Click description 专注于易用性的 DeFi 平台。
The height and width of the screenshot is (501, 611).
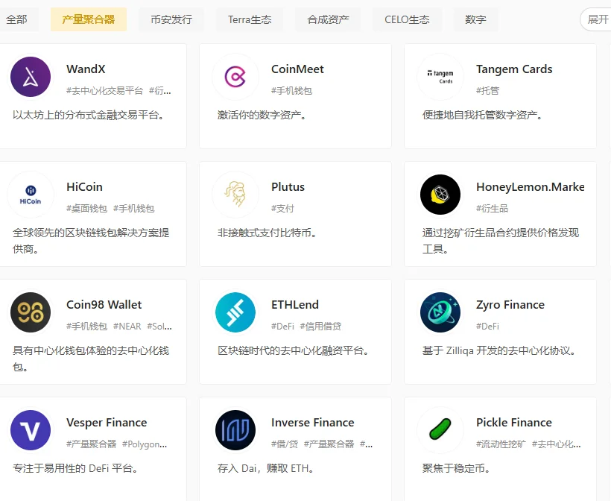(x=75, y=468)
